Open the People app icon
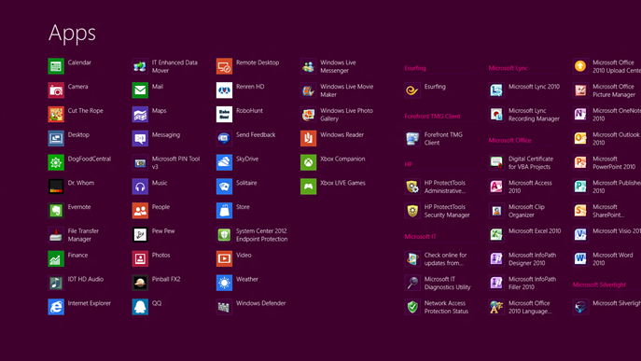 click(x=140, y=211)
